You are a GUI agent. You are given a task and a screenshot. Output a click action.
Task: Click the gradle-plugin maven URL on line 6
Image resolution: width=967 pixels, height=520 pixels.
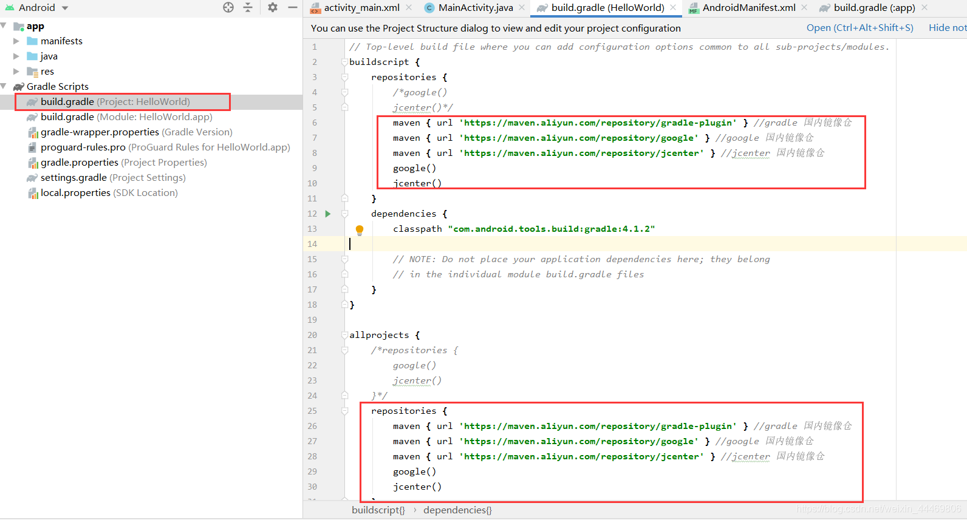(598, 123)
